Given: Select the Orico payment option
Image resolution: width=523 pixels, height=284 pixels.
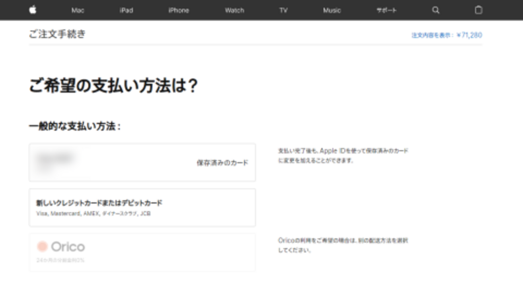Looking at the screenshot, I should (x=142, y=252).
